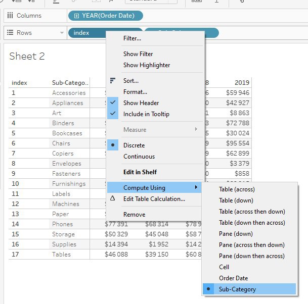This screenshot has width=308, height=304.
Task: Click index number 17
Action: [x=15, y=255]
